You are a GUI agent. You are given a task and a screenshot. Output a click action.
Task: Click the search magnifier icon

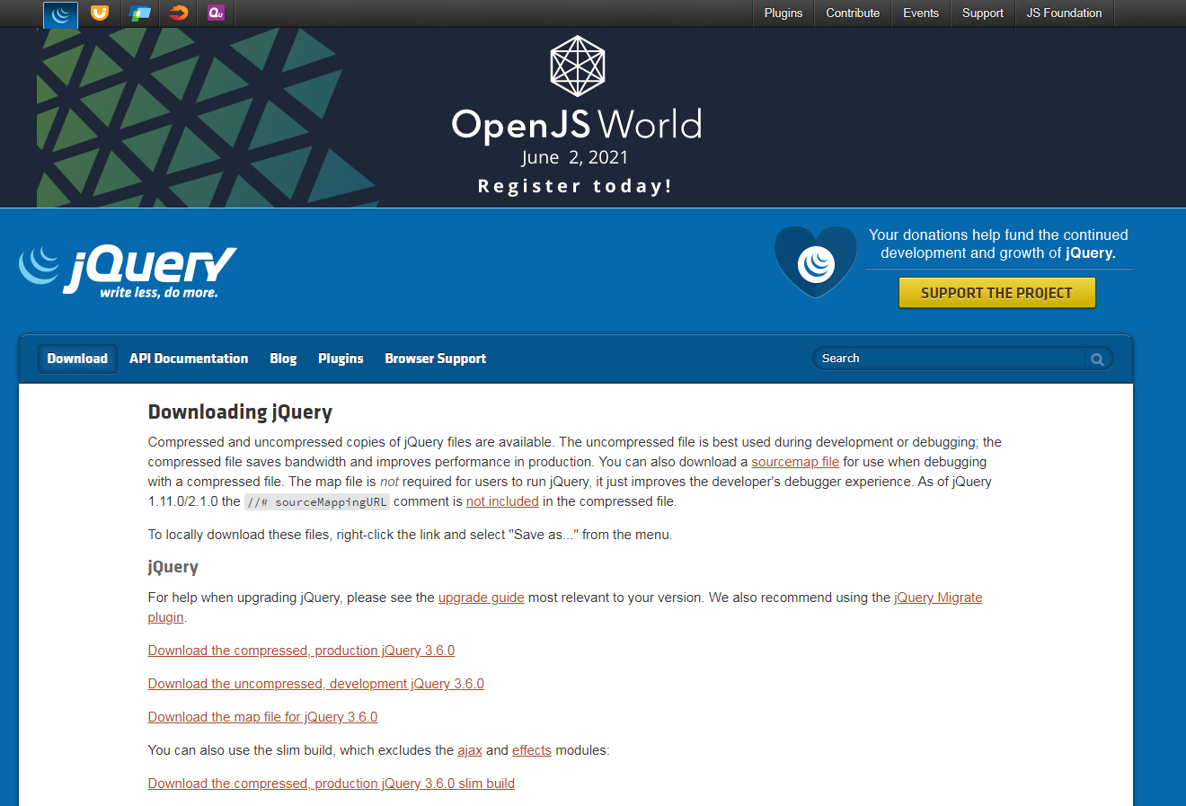[x=1097, y=359]
